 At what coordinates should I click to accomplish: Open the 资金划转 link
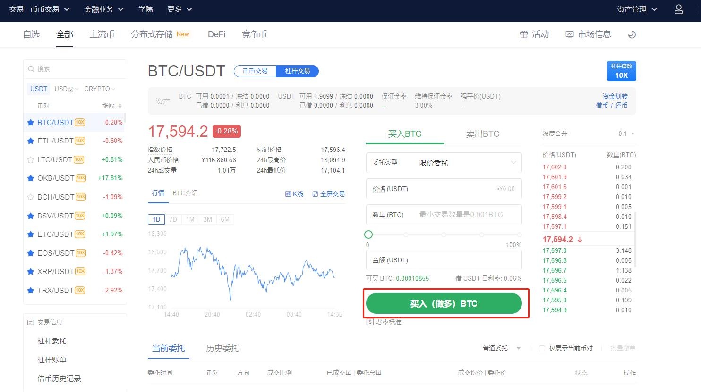click(615, 96)
